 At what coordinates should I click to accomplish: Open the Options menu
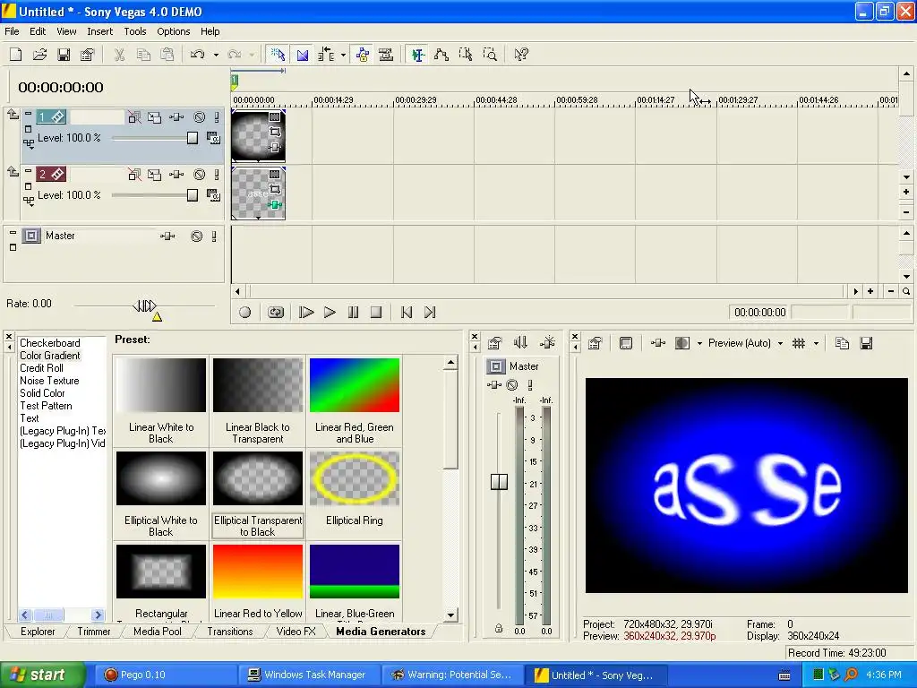173,31
